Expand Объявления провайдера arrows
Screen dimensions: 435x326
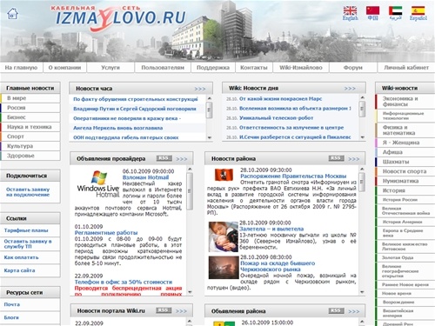pos(182,159)
